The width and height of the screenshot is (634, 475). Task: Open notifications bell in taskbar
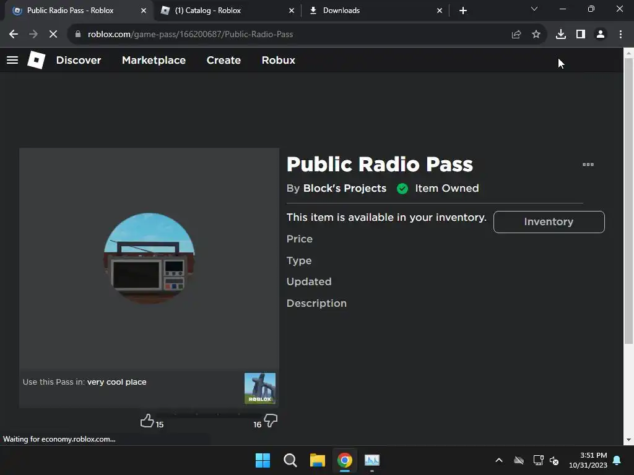617,460
